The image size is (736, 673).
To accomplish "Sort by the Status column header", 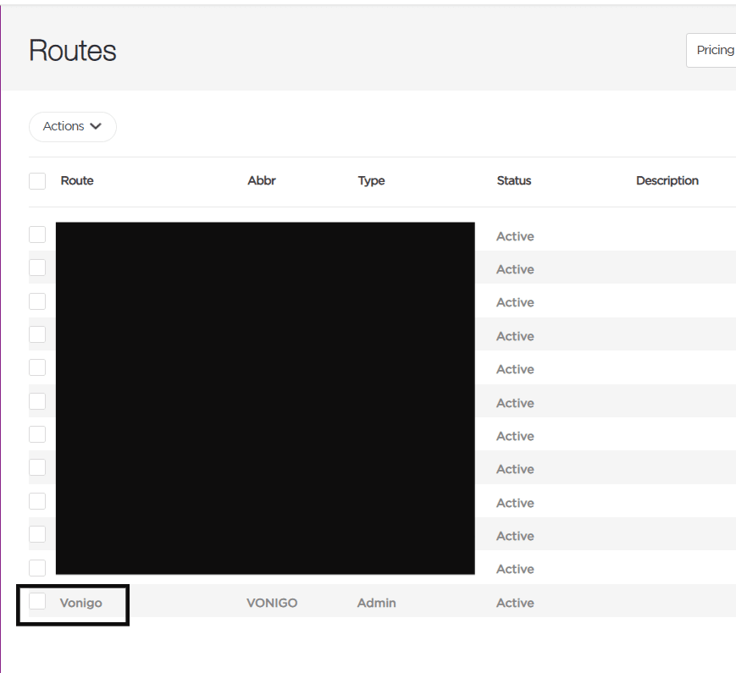I will pyautogui.click(x=514, y=180).
